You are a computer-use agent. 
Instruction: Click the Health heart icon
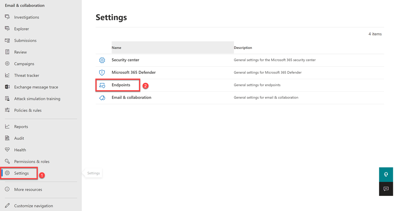tap(7, 150)
